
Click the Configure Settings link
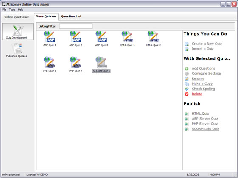coord(207,74)
